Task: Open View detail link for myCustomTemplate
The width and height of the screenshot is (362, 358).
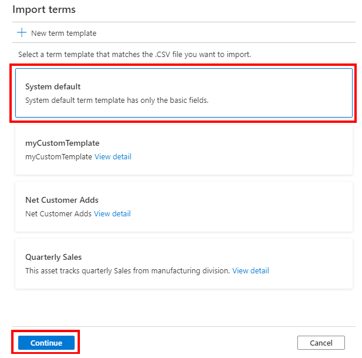Action: [x=113, y=157]
